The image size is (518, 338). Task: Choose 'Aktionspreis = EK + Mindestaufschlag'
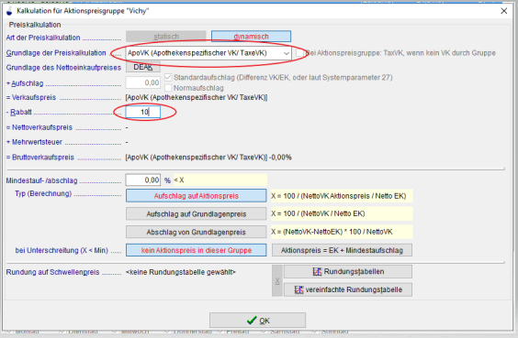[x=342, y=250]
